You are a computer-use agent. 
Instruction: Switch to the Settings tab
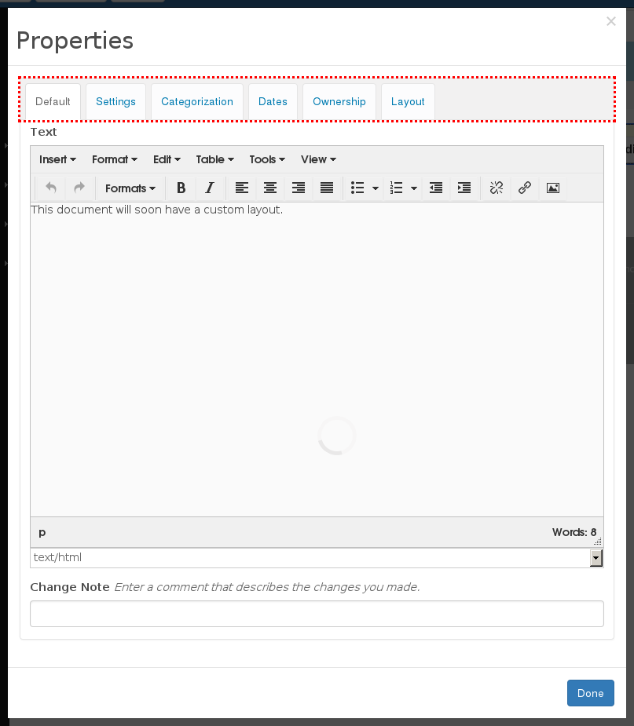pos(115,101)
